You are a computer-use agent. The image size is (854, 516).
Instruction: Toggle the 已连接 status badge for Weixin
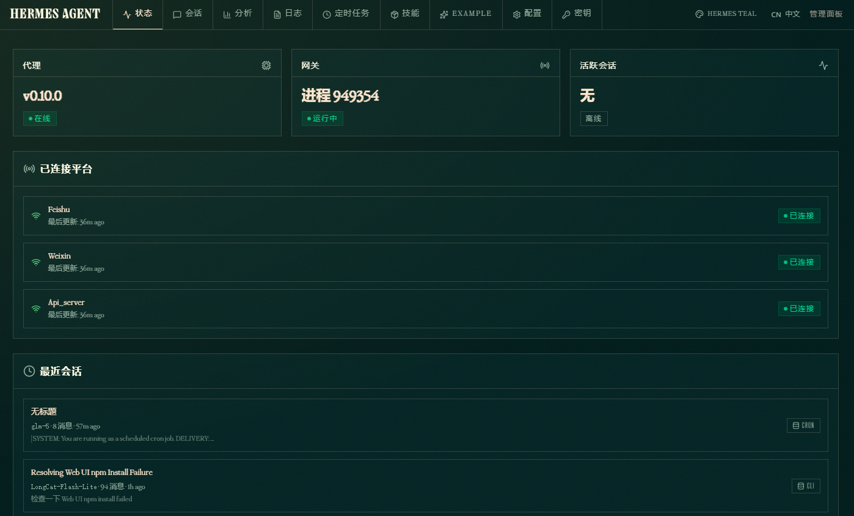799,262
